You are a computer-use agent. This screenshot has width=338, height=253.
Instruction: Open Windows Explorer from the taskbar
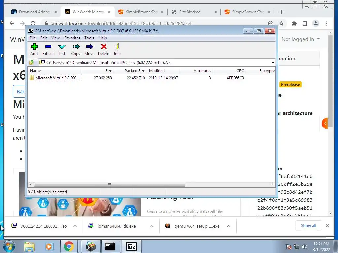29,246
